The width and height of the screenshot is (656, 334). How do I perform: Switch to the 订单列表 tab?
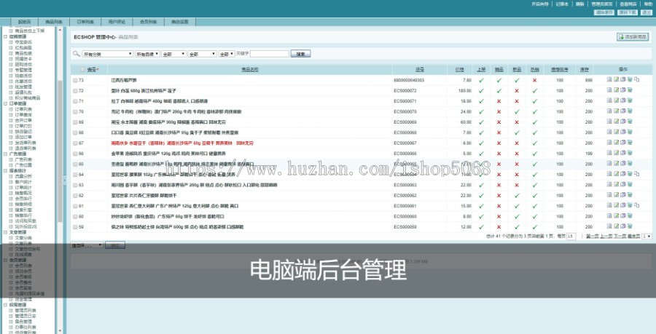[85, 22]
